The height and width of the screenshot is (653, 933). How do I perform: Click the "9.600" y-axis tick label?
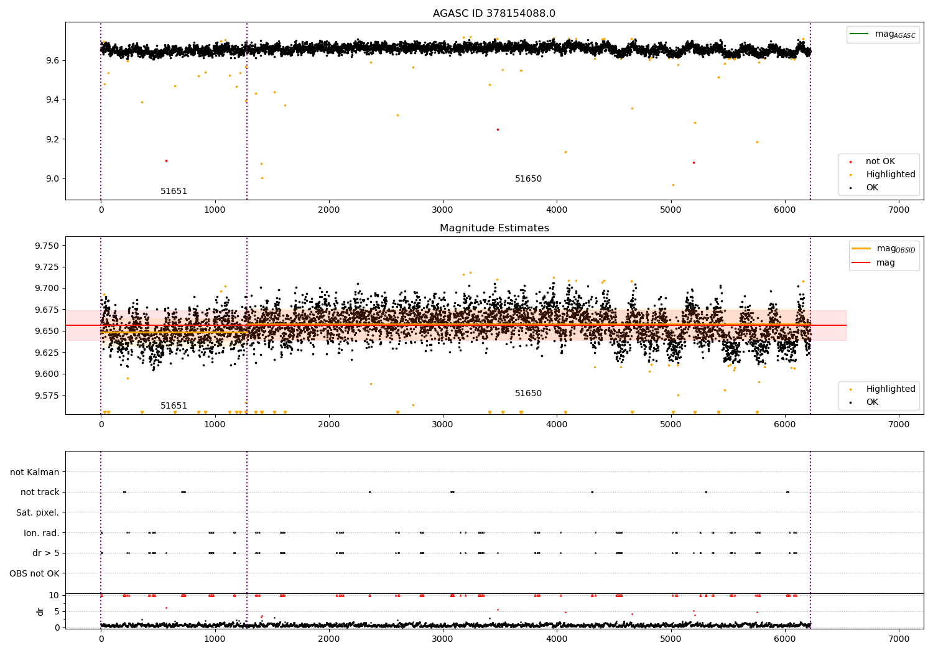tap(47, 374)
